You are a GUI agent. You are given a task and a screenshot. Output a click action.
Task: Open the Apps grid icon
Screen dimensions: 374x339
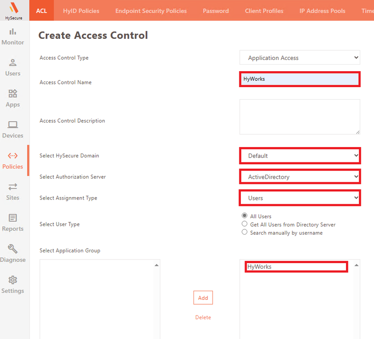tap(13, 93)
